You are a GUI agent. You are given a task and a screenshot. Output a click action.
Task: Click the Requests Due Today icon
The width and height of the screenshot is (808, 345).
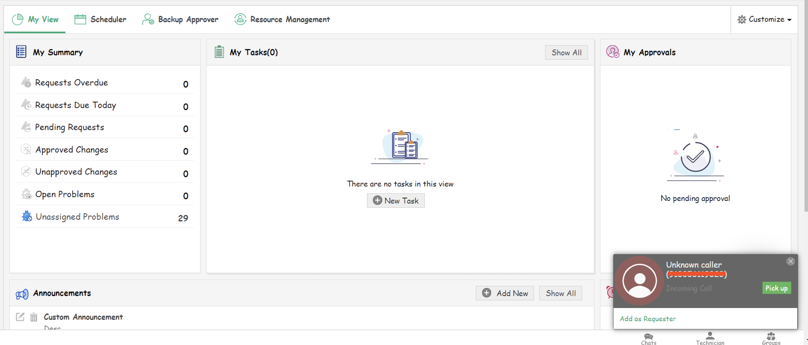pyautogui.click(x=26, y=105)
